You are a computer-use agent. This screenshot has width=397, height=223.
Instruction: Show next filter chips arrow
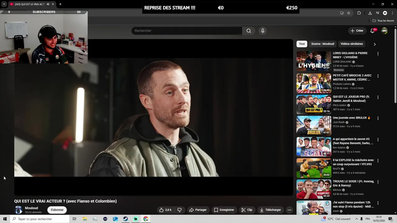(375, 44)
